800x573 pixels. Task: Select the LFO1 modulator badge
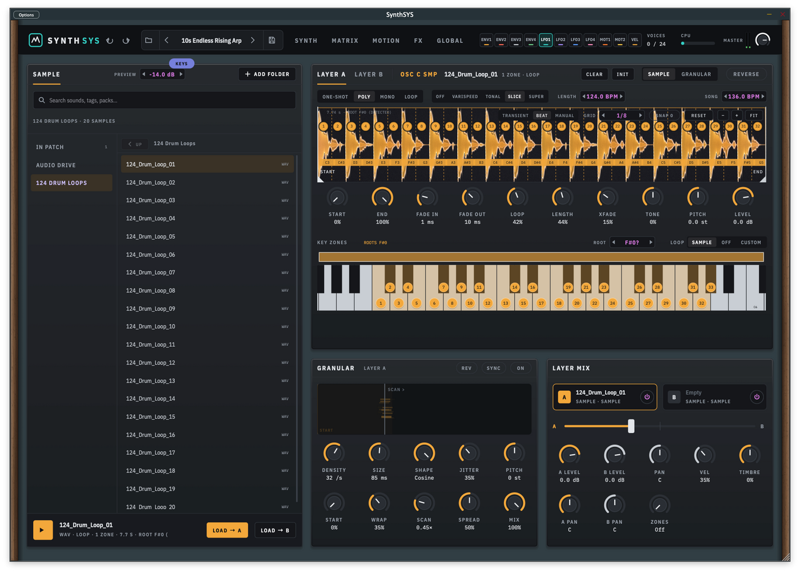[546, 40]
